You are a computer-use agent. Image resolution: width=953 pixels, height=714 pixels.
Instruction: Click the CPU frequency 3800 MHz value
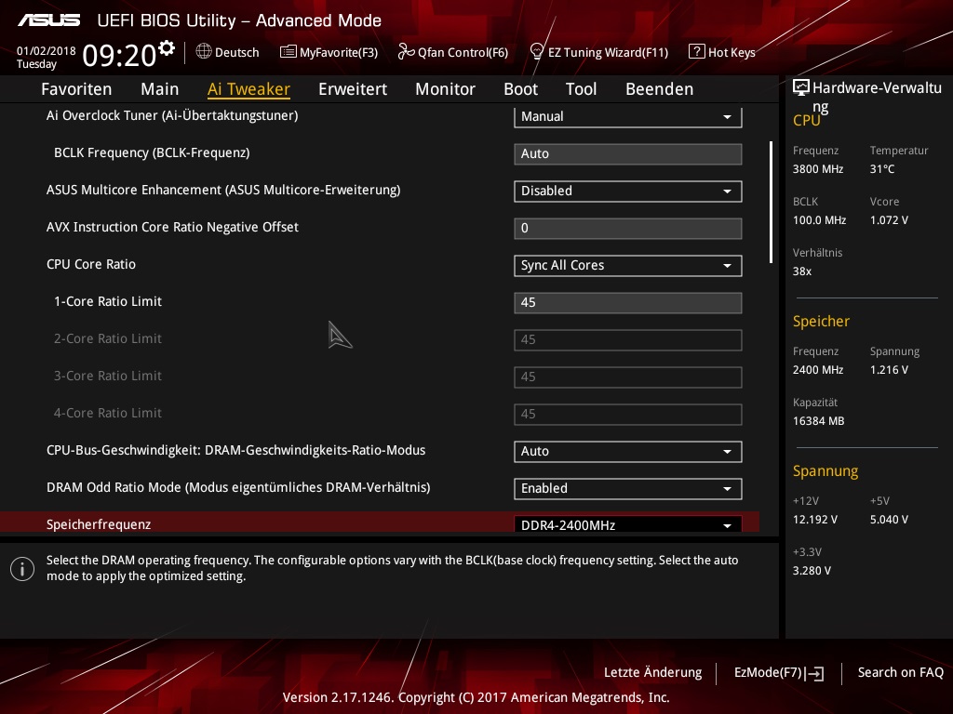(818, 169)
